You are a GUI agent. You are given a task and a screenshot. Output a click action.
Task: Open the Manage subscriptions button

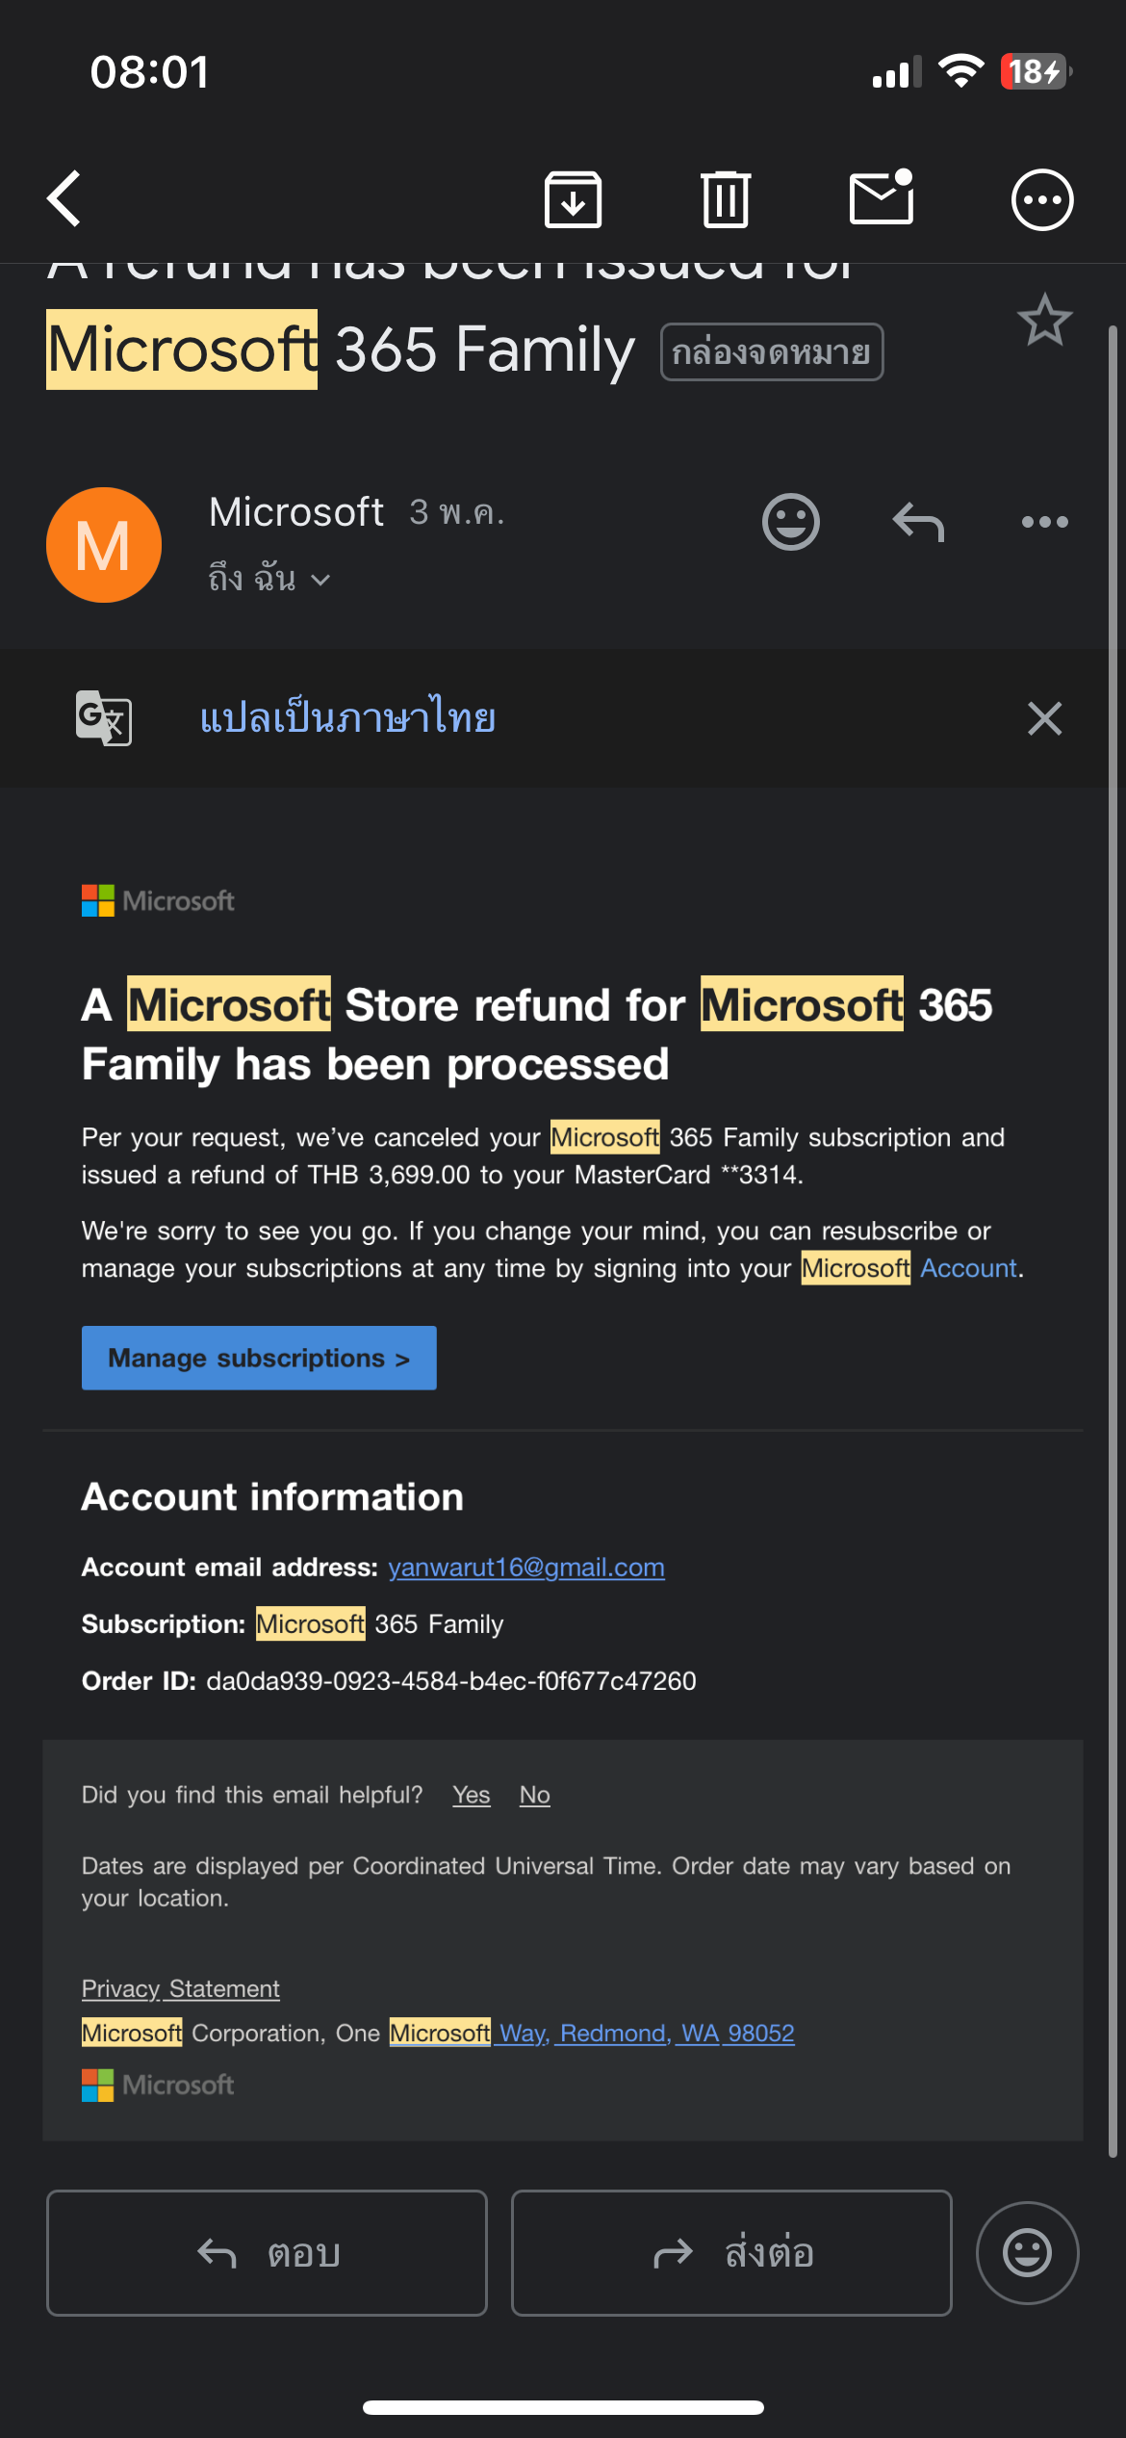pos(259,1358)
